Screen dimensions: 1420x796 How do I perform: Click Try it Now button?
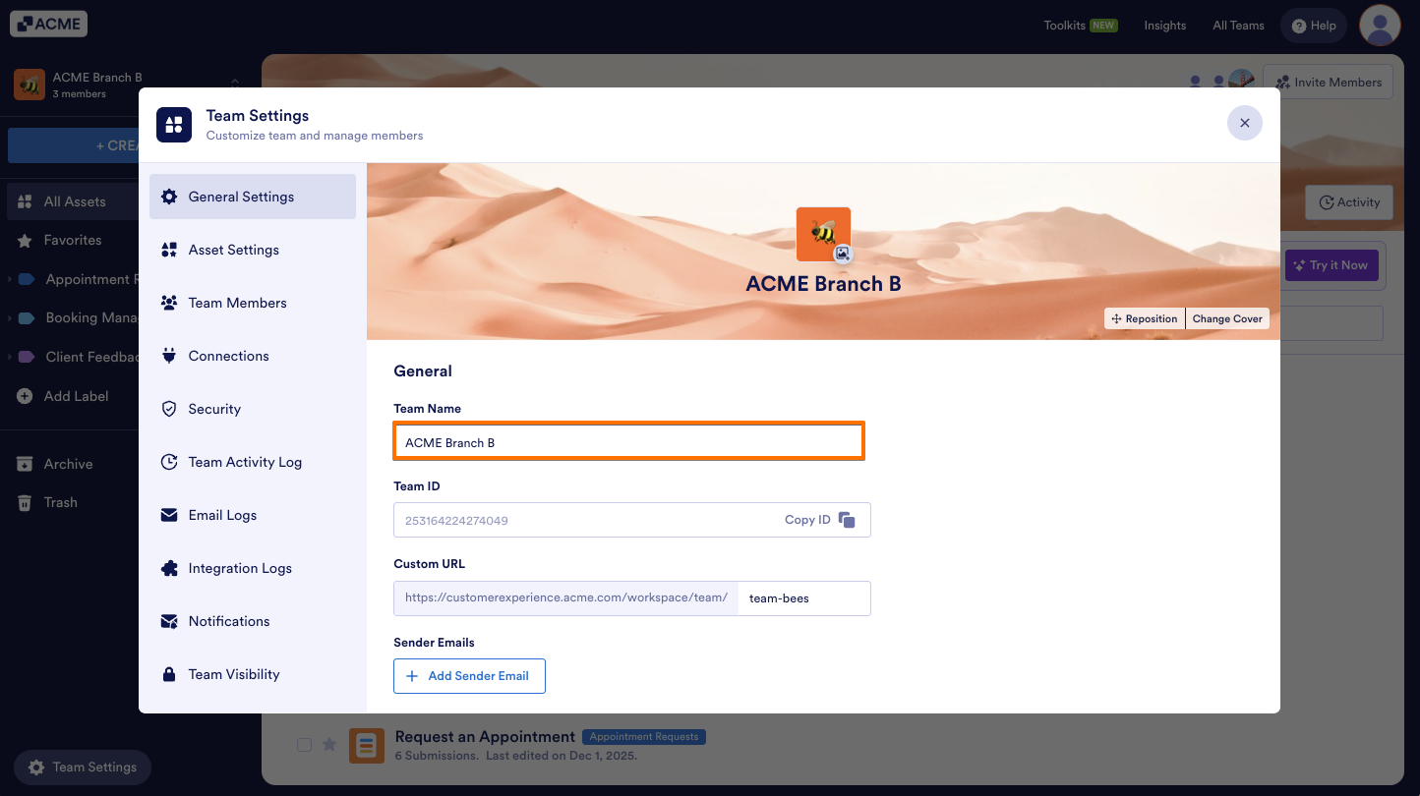click(1331, 265)
